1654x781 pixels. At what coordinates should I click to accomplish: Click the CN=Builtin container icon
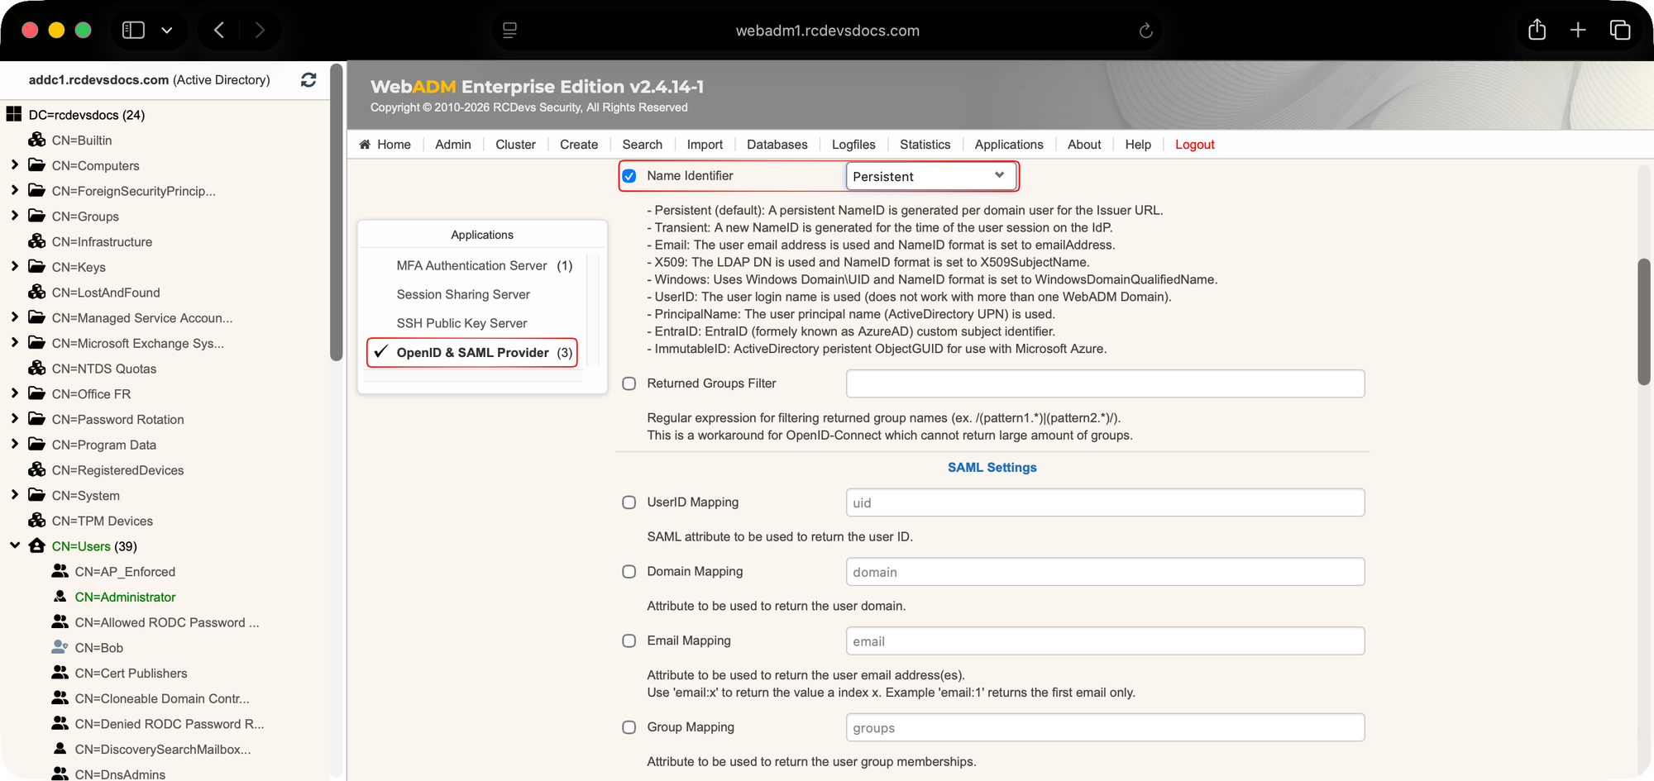(x=37, y=140)
